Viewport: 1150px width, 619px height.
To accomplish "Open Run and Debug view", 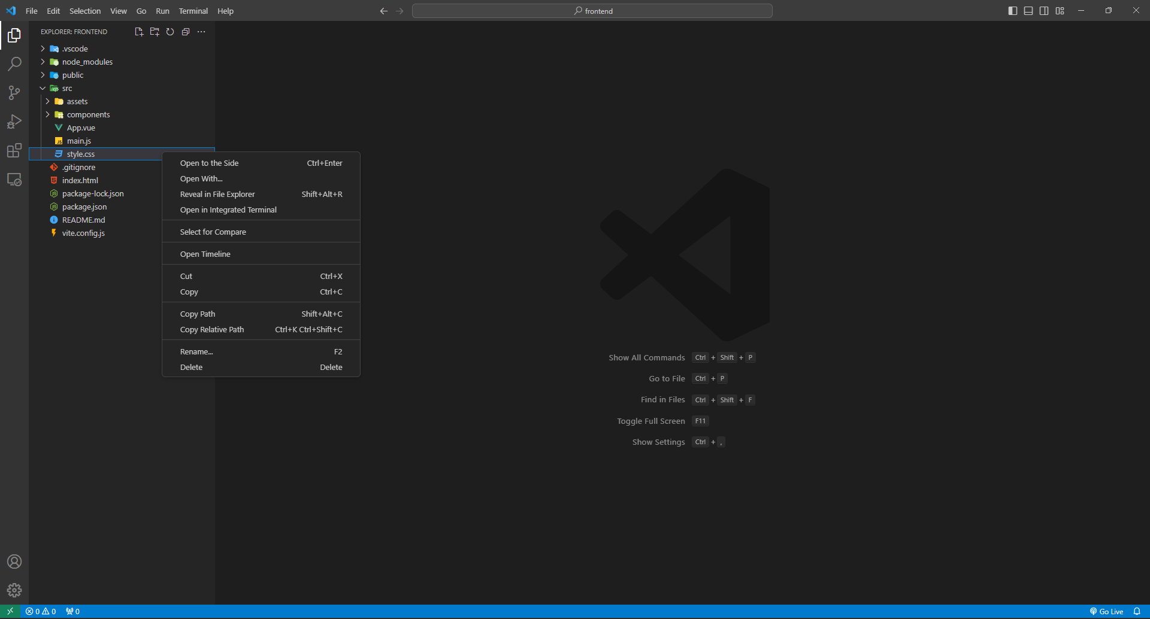I will [x=14, y=122].
